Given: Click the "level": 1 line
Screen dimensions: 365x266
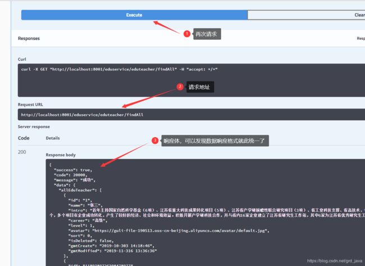Looking at the screenshot, I should click(81, 226).
